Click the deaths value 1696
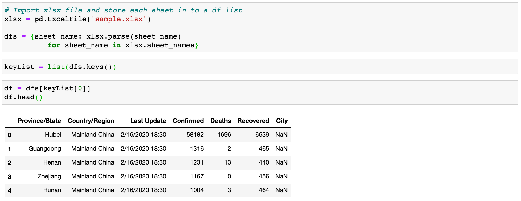This screenshot has height=201, width=521. click(x=224, y=135)
